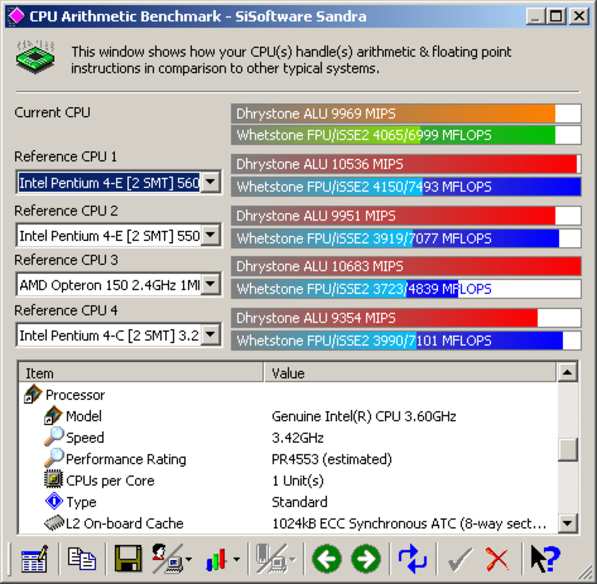Click value 'PR4553 (estimated)'
This screenshot has height=584, width=597.
[332, 459]
